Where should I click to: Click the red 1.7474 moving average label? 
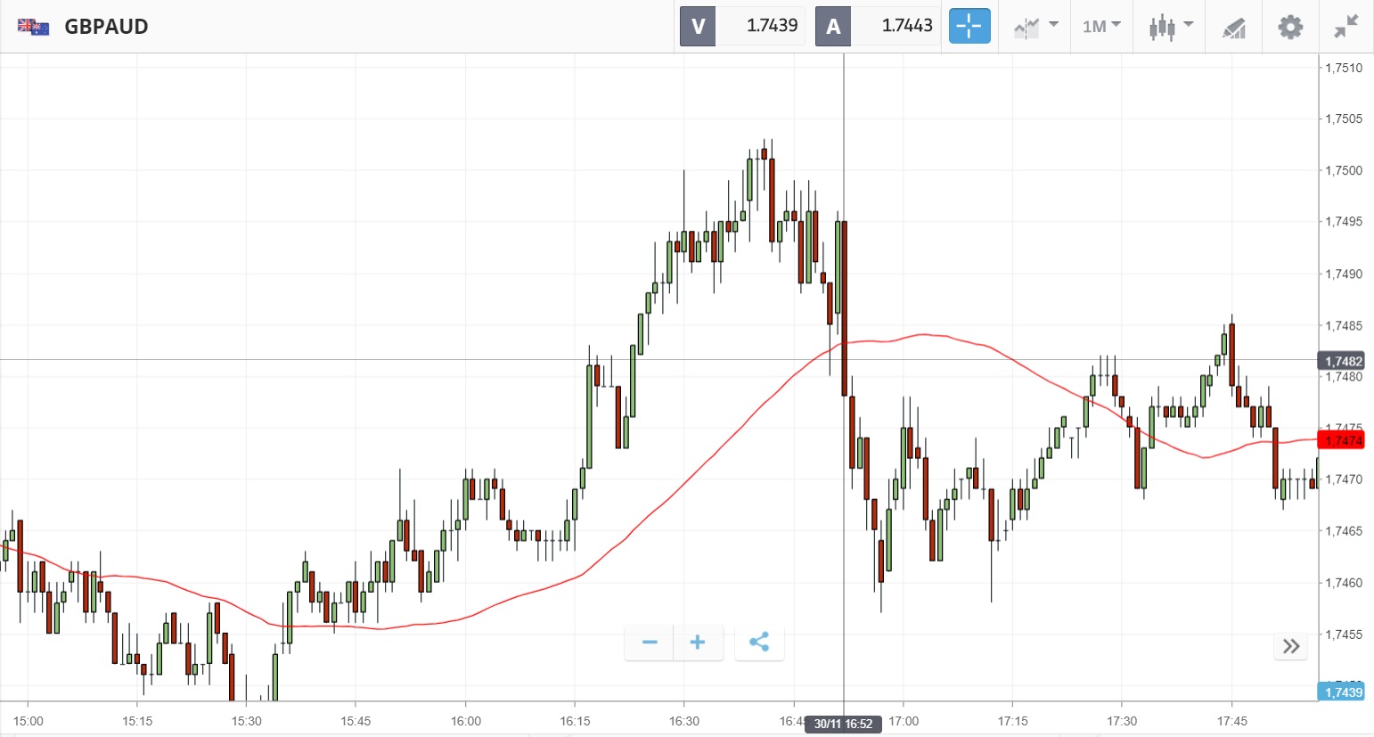pyautogui.click(x=1342, y=440)
